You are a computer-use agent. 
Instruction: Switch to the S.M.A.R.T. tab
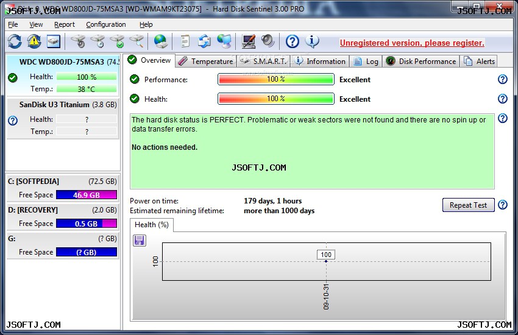click(x=263, y=62)
